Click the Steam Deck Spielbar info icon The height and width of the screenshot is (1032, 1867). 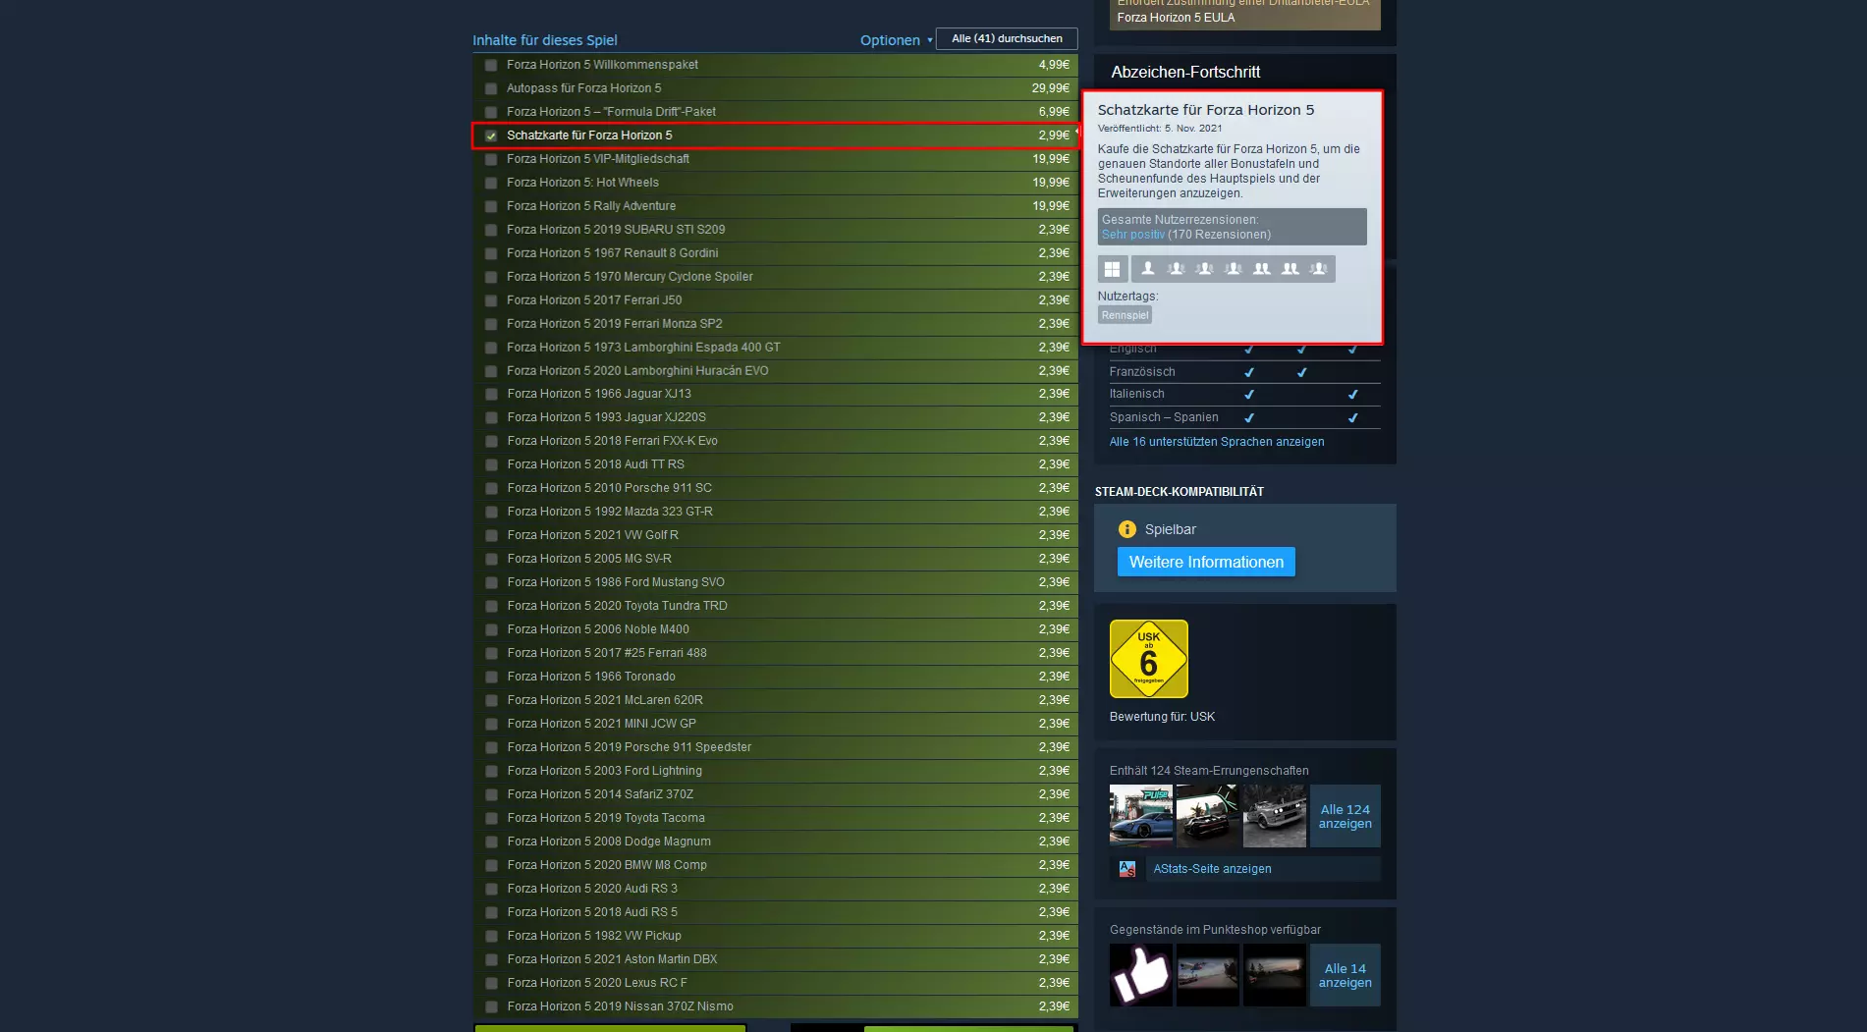(x=1126, y=529)
